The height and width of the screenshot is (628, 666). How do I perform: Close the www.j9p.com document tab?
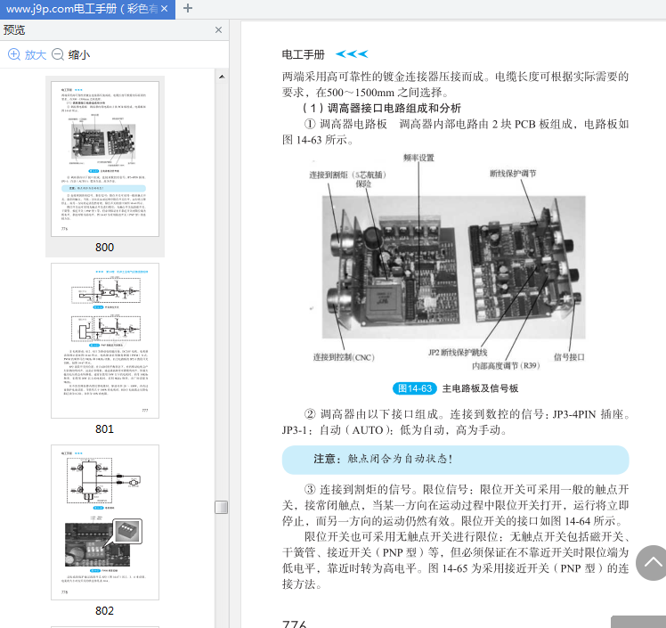(165, 9)
